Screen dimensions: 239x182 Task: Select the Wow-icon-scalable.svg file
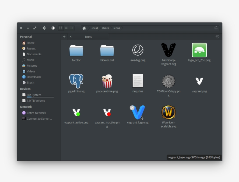tap(168, 112)
